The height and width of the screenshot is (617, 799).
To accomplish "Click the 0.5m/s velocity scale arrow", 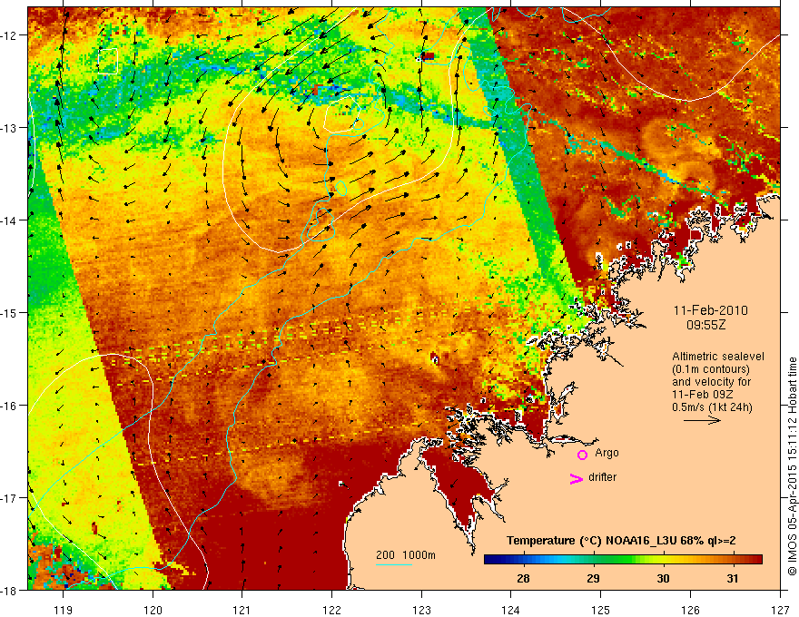I will pyautogui.click(x=702, y=420).
